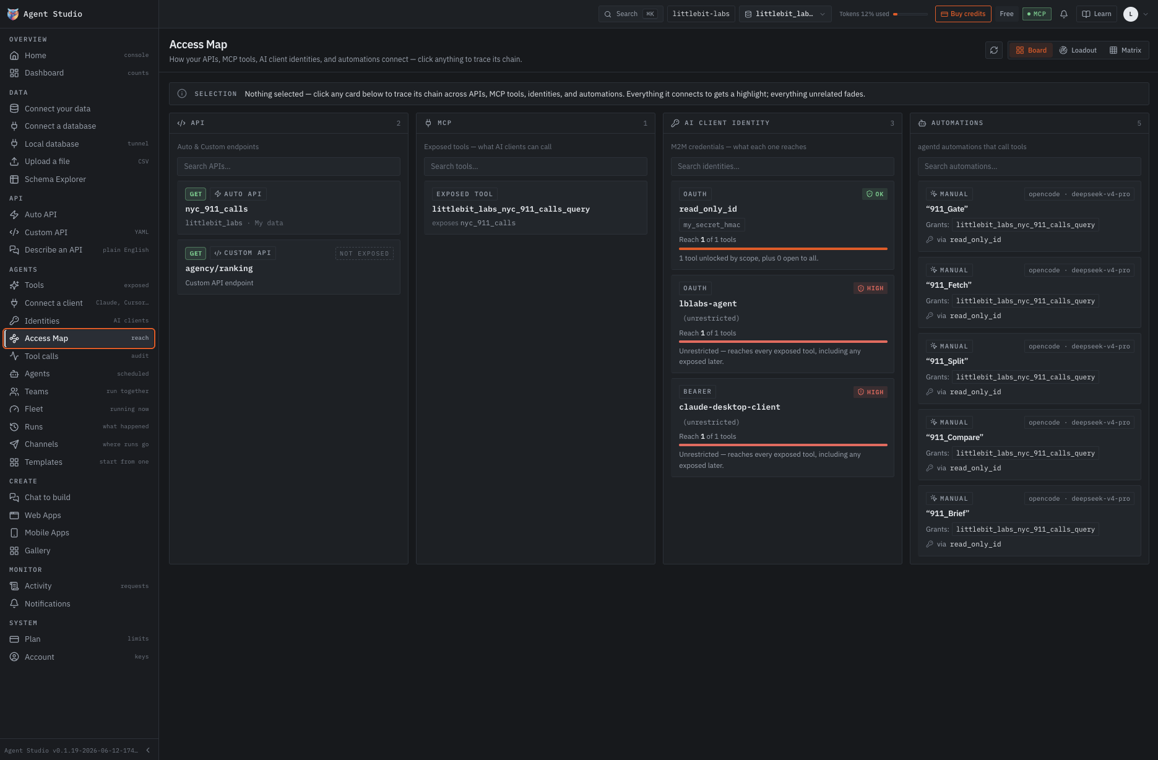Click the Channels send icon
The image size is (1158, 760).
[x=14, y=444]
